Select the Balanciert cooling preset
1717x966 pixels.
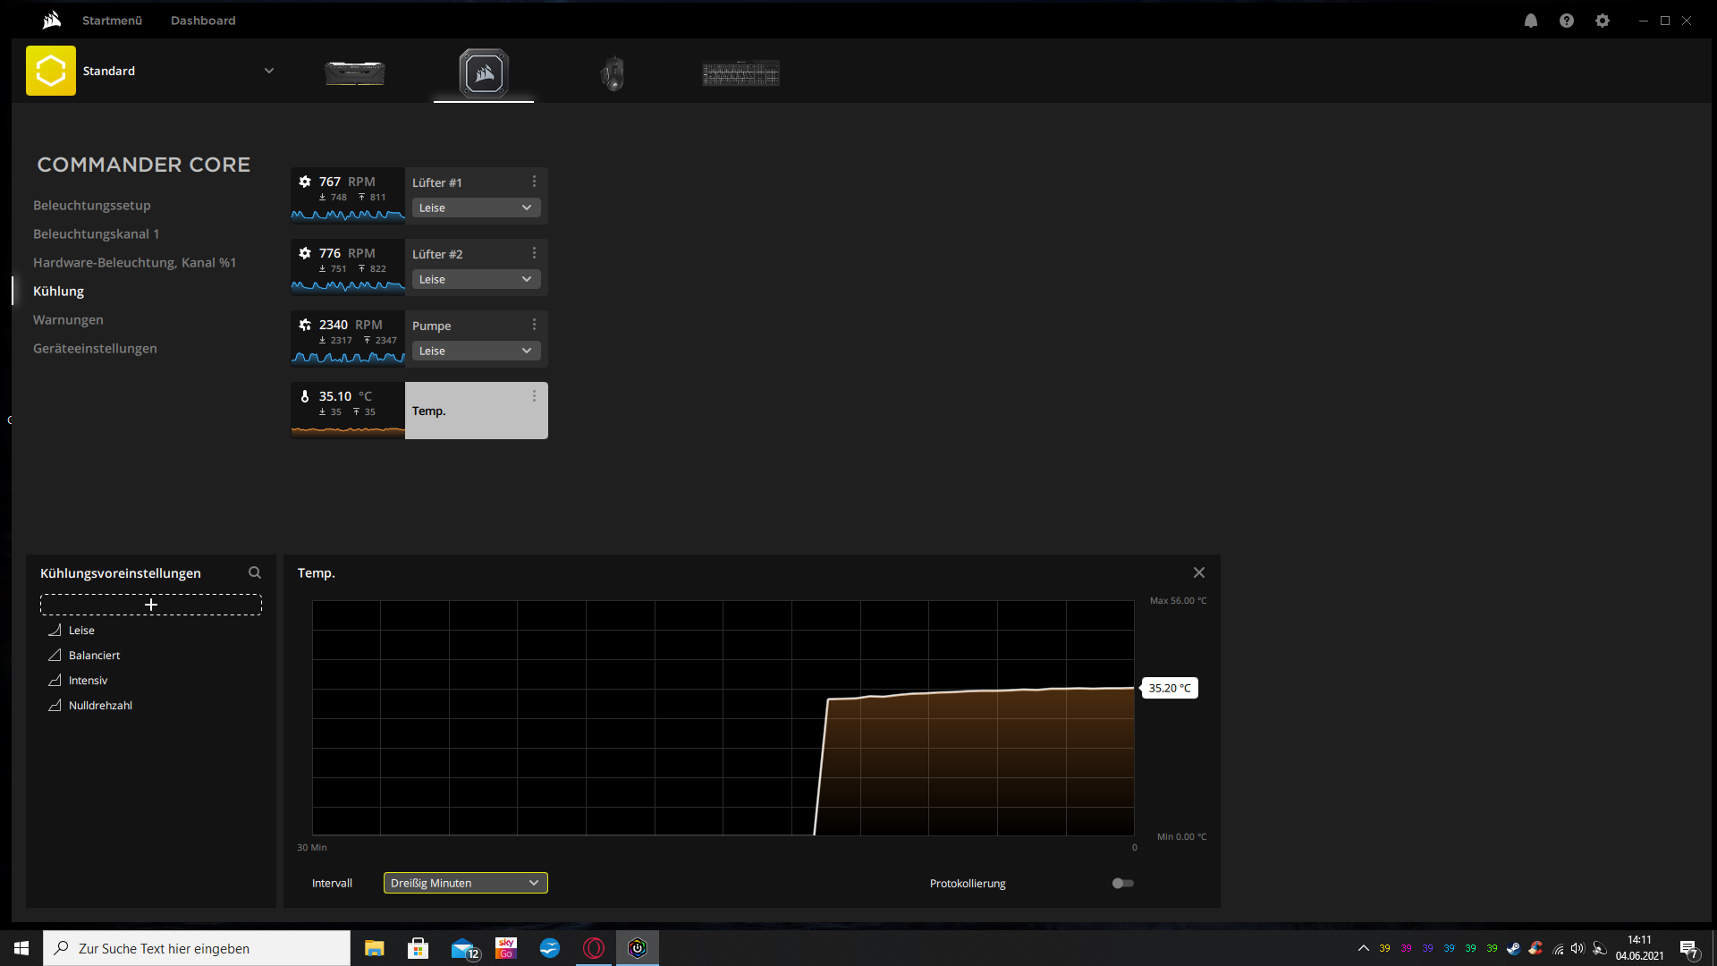[x=94, y=656]
